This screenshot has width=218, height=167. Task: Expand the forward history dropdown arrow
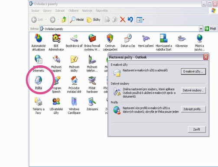(x=58, y=19)
